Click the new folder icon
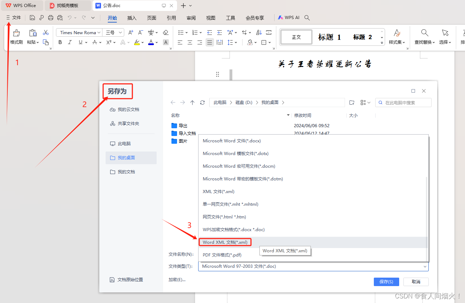Image resolution: width=465 pixels, height=303 pixels. tap(352, 103)
